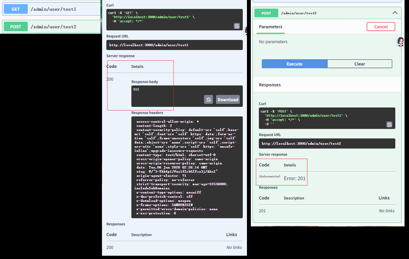Select the Parameters tab
Image resolution: width=409 pixels, height=259 pixels.
(x=270, y=27)
